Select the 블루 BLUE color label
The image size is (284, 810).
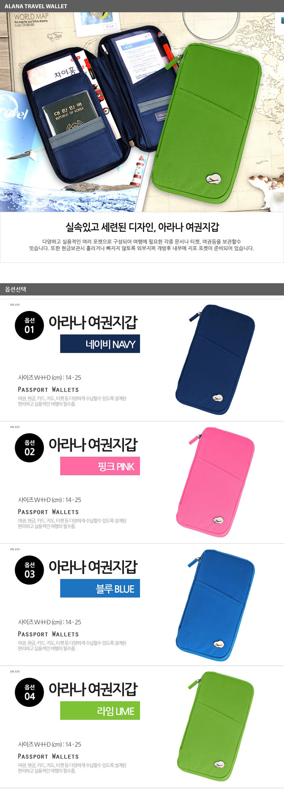(100, 588)
